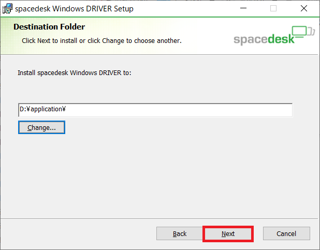Cancel the spacedesk driver setup
The height and width of the screenshot is (250, 320).
tap(286, 233)
